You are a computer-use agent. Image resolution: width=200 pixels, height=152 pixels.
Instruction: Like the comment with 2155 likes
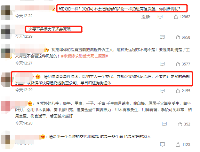click(x=178, y=91)
